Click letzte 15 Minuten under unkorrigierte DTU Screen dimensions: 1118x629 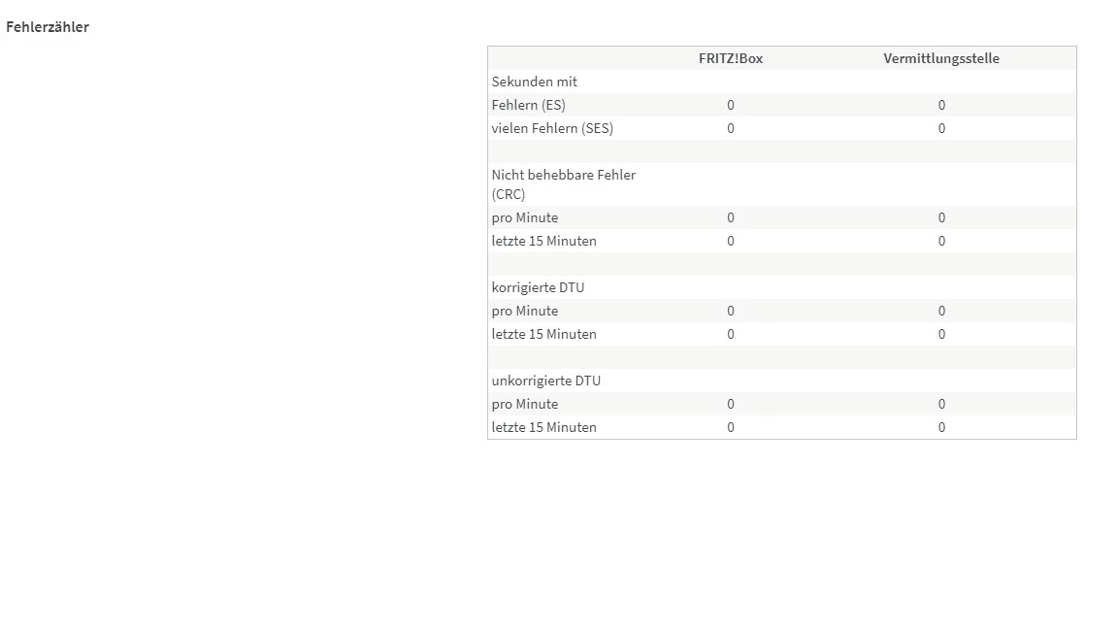coord(544,427)
